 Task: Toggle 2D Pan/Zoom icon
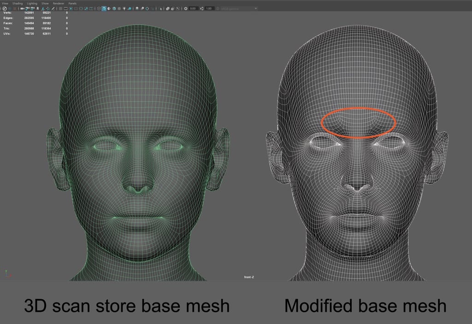[x=48, y=8]
